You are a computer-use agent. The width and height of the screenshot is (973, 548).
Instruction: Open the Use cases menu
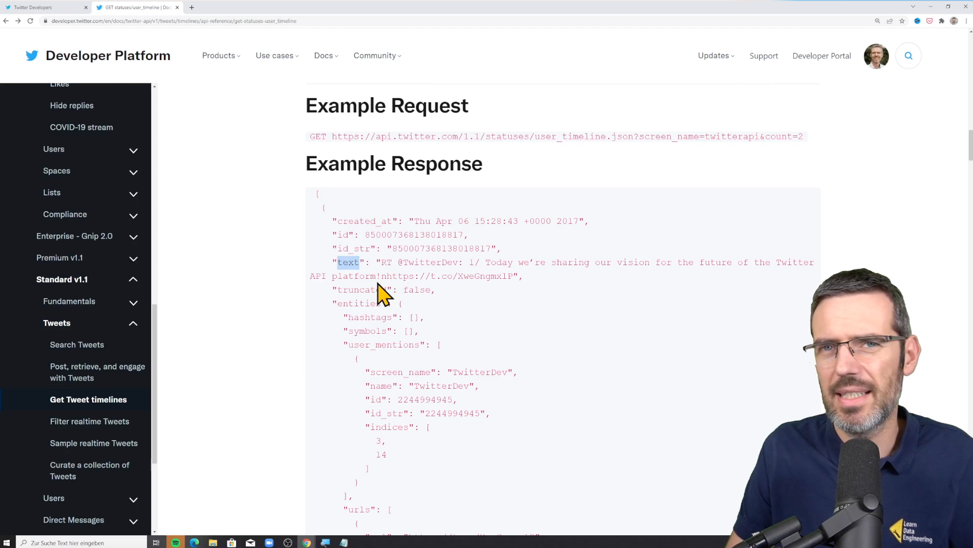[x=277, y=55]
